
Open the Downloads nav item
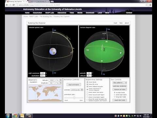(x=90, y=13)
